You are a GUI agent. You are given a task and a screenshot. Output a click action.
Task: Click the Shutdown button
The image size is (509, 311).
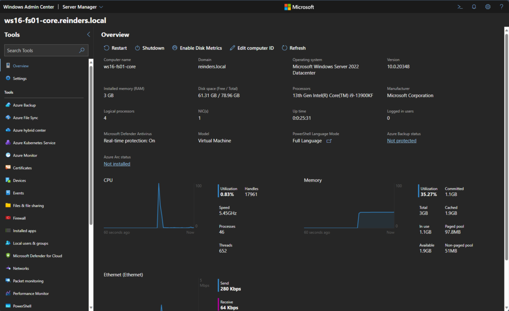(150, 48)
